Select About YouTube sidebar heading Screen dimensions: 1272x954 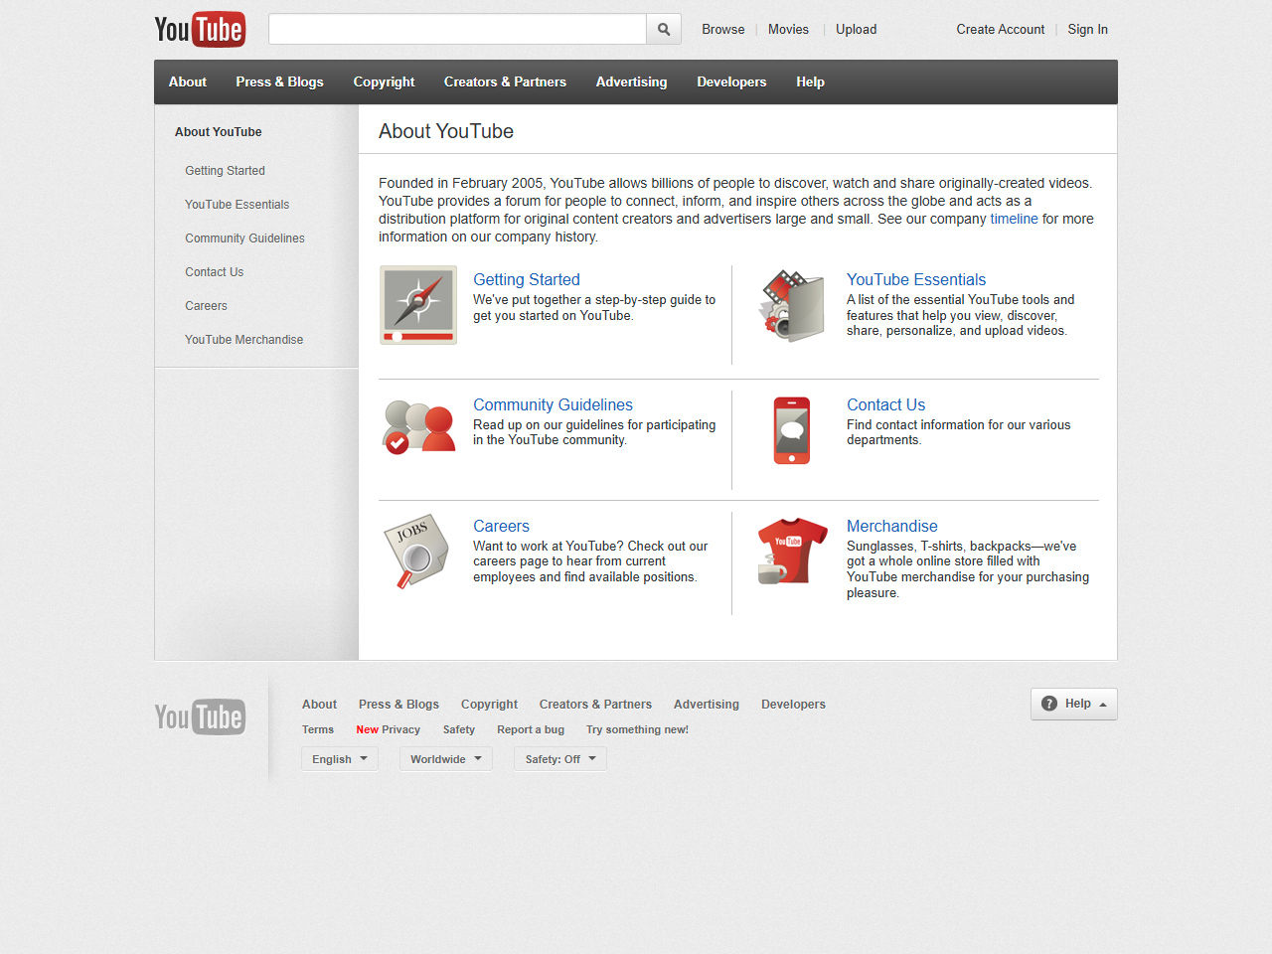219,132
